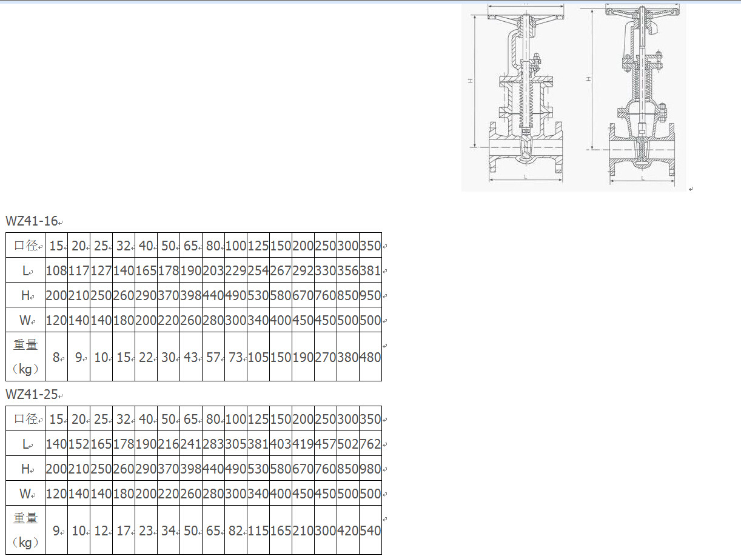Select the cell with value 229
Image resolution: width=741 pixels, height=556 pixels.
point(236,270)
